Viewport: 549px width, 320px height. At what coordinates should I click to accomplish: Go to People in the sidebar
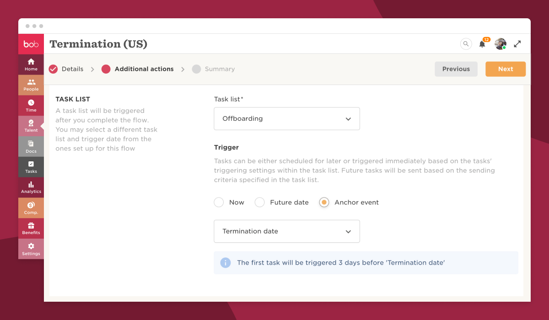pos(31,85)
